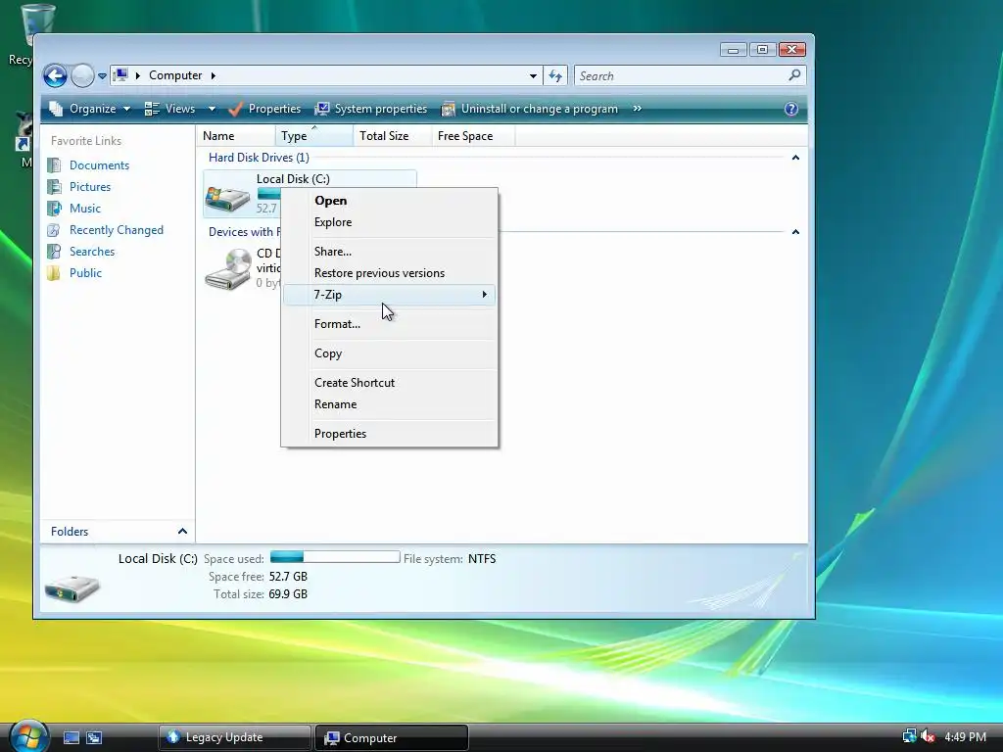Choose Open in context menu
Screen dimensions: 1003x752
tap(389, 201)
